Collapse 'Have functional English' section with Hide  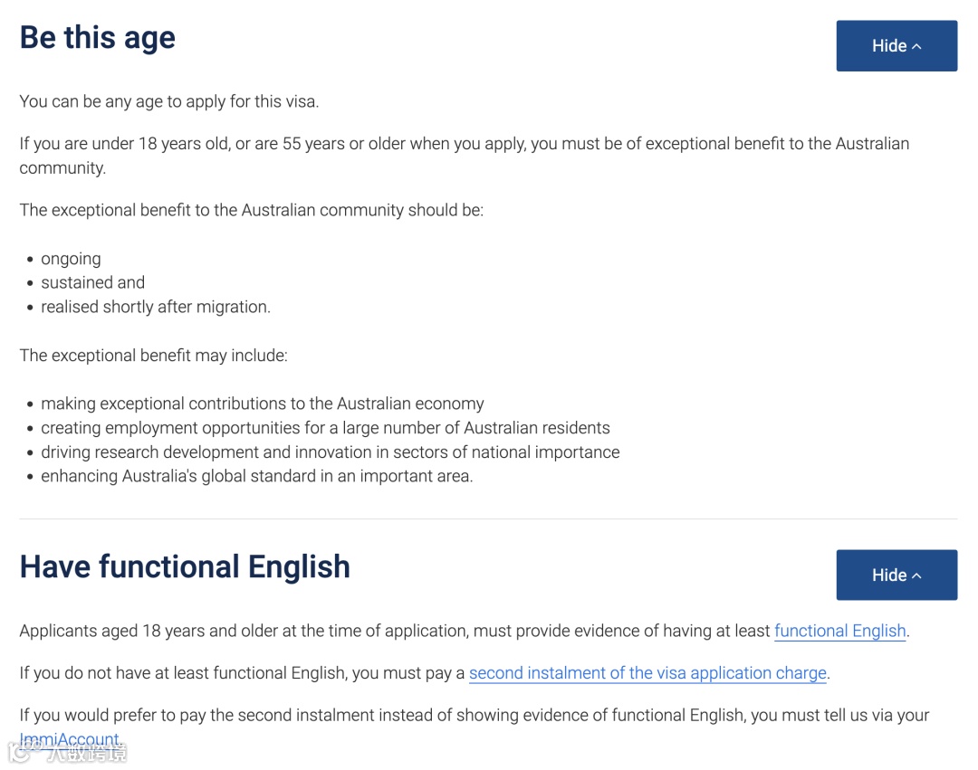click(896, 575)
